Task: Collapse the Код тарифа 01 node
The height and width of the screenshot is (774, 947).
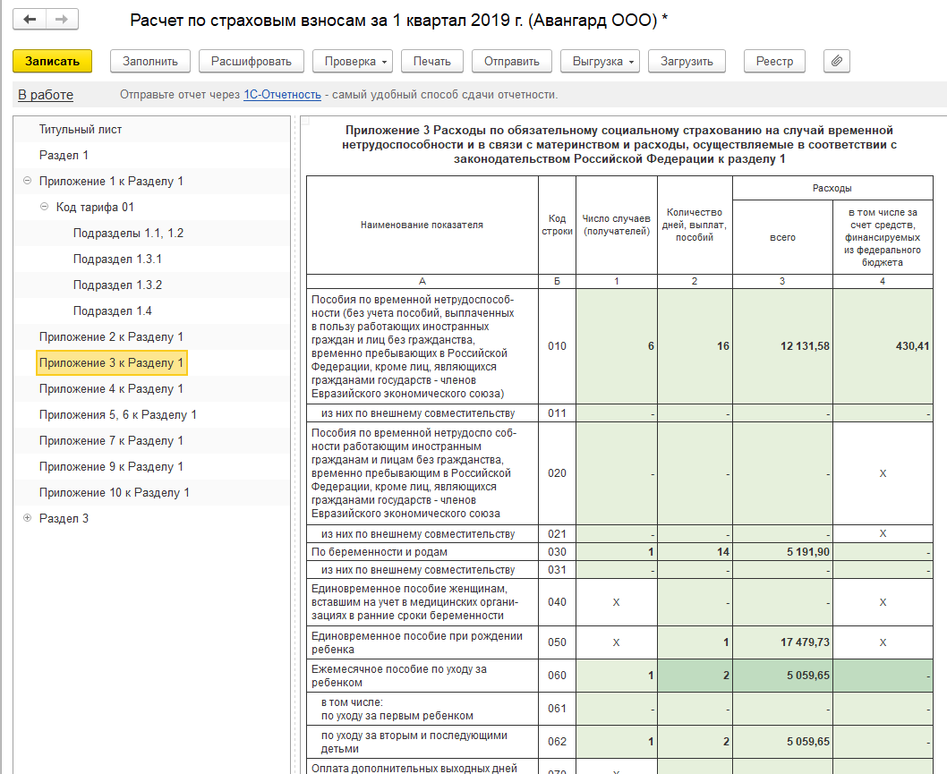Action: [44, 208]
